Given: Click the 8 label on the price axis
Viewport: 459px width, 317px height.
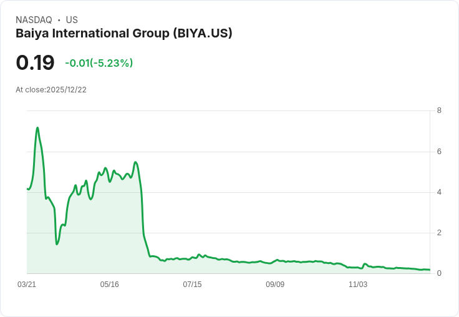Looking at the screenshot, I should [x=439, y=111].
